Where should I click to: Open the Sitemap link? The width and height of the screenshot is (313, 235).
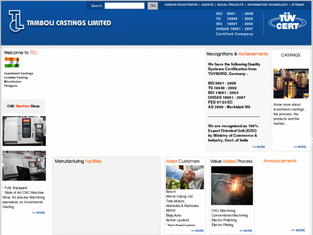298,5
